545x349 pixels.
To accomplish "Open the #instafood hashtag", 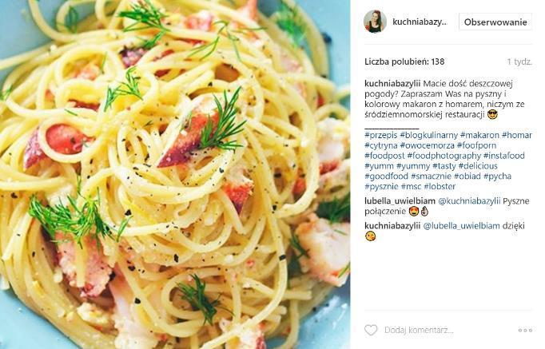I will coord(504,156).
